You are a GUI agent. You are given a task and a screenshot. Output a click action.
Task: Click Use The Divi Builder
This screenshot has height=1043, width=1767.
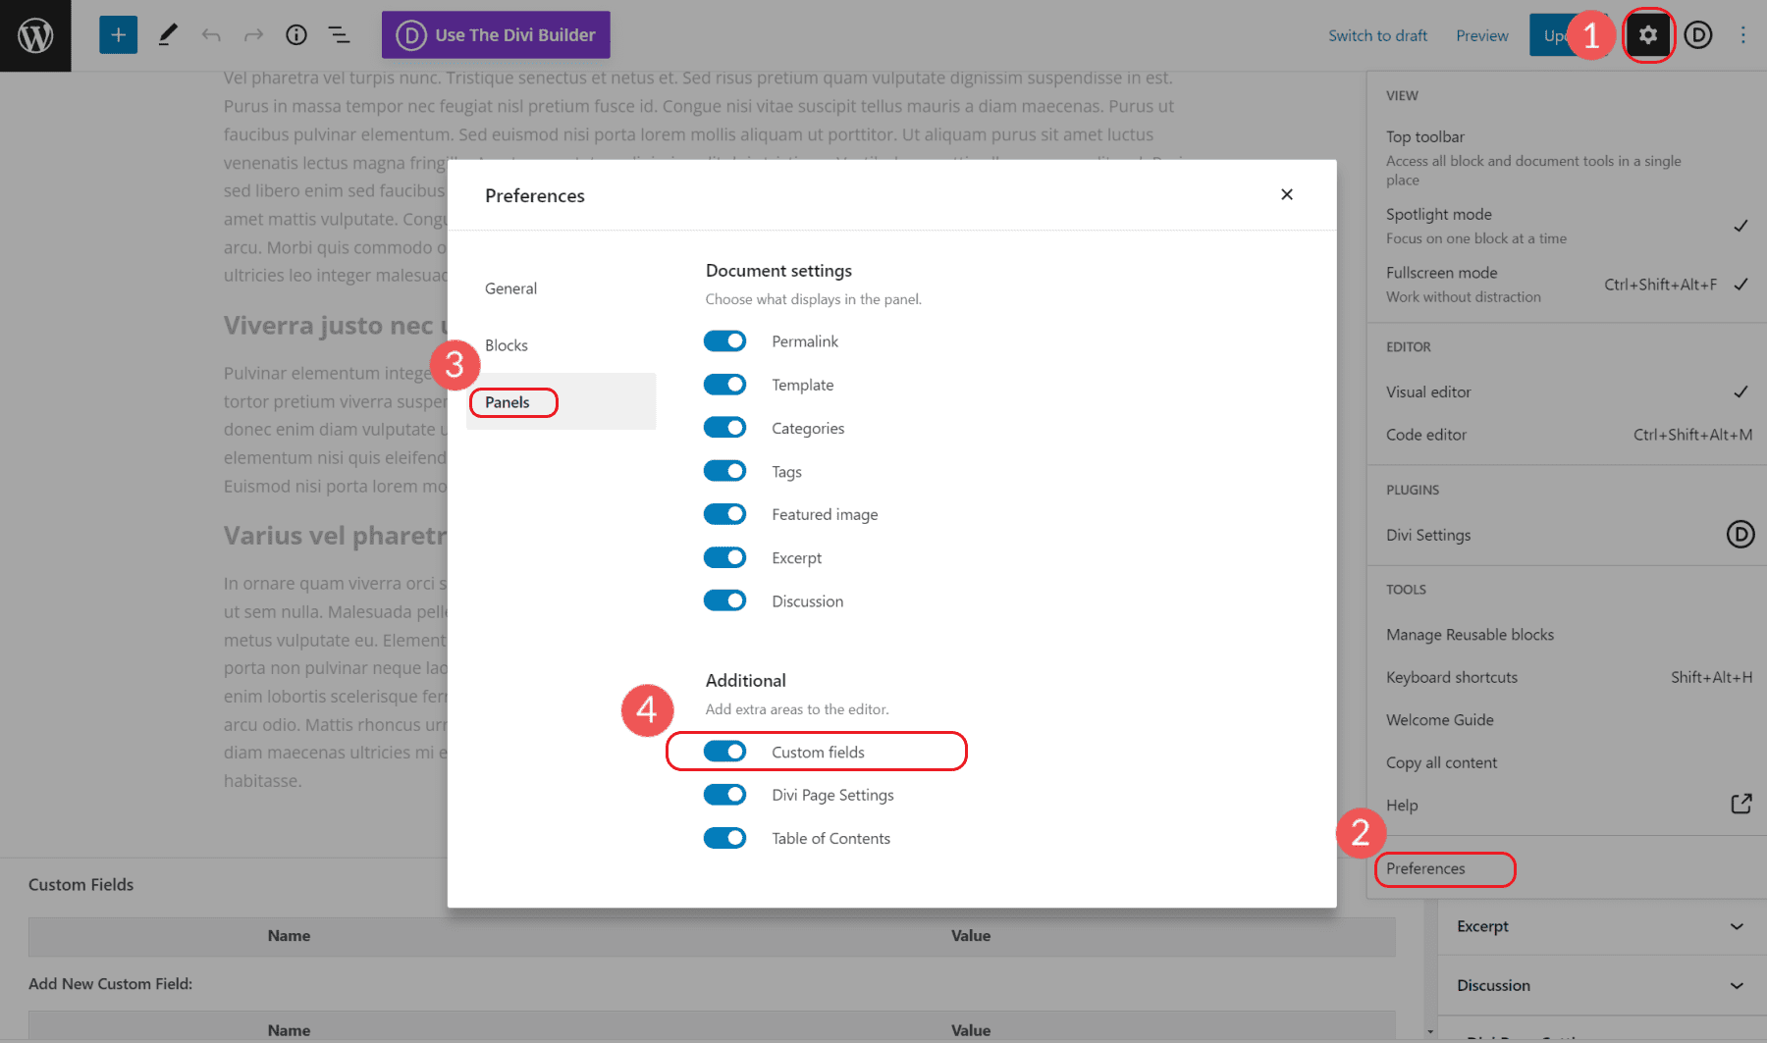click(495, 34)
